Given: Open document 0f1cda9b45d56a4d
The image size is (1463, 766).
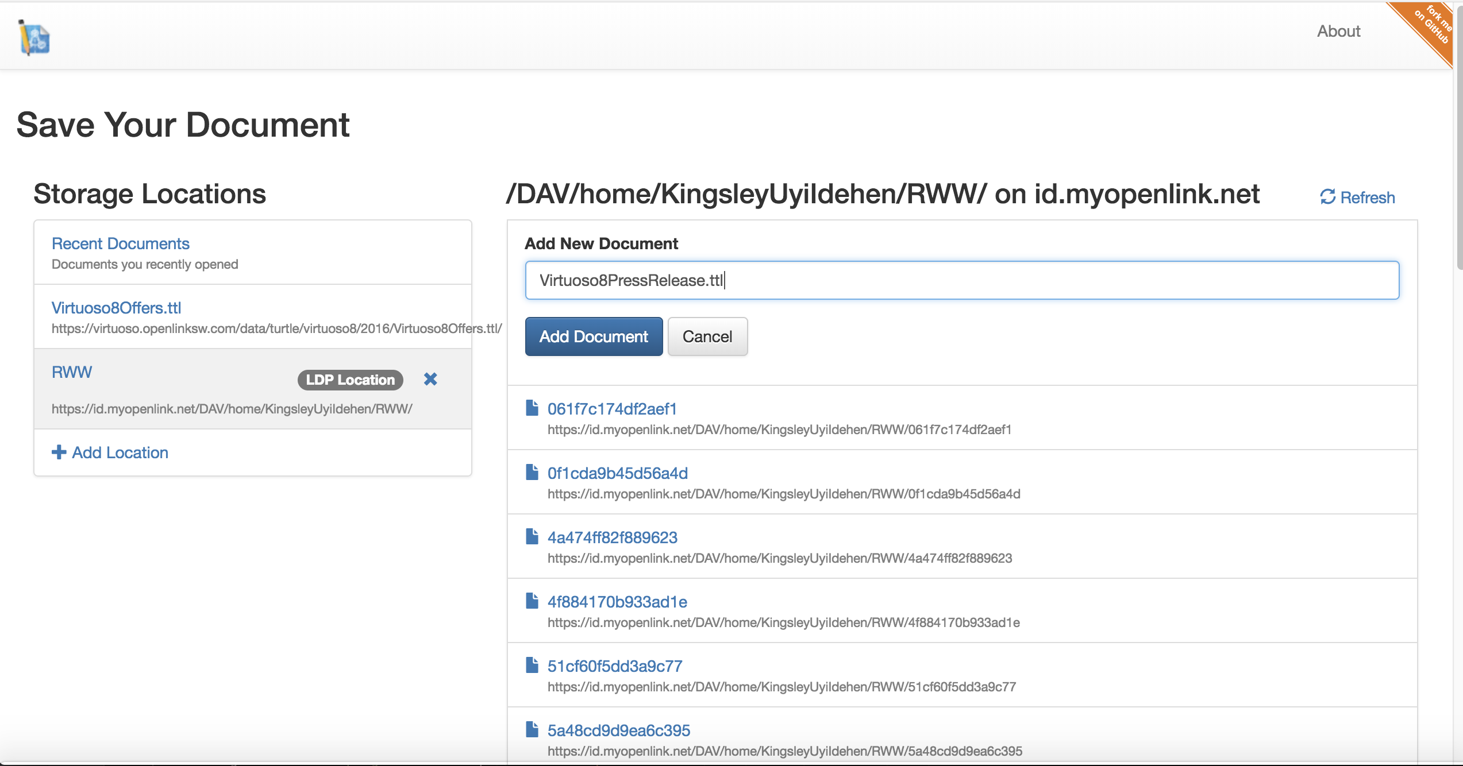Looking at the screenshot, I should (x=617, y=473).
